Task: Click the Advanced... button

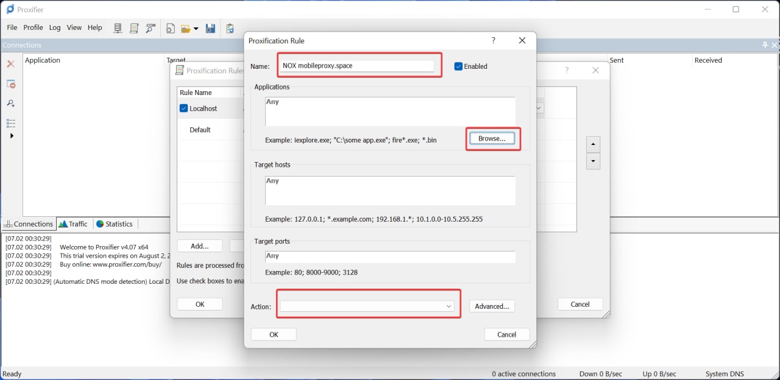Action: point(492,306)
